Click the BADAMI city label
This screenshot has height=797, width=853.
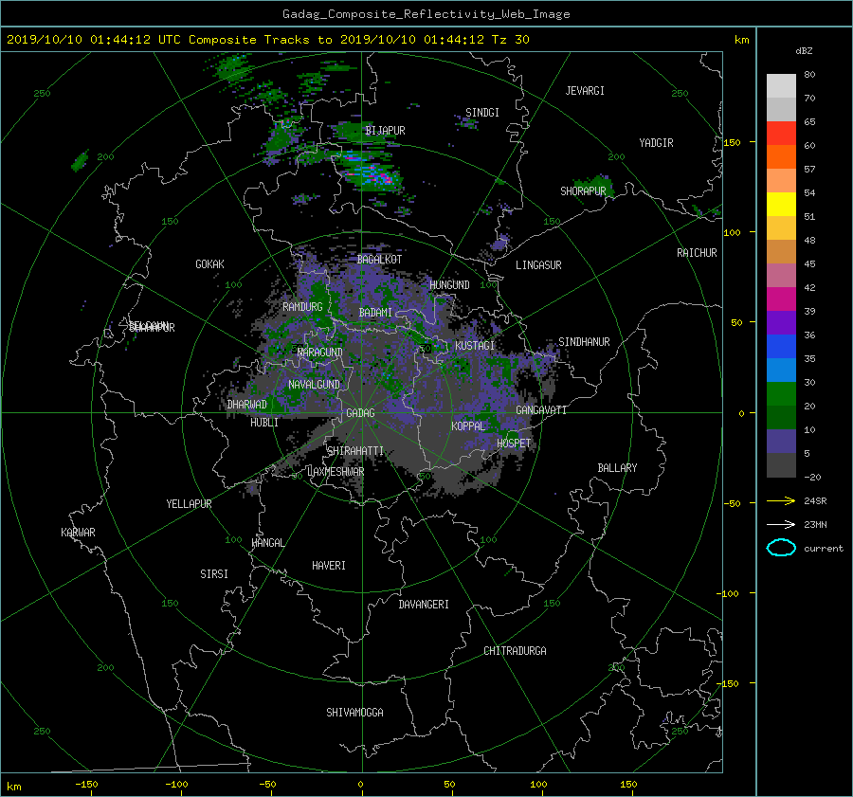click(x=375, y=313)
